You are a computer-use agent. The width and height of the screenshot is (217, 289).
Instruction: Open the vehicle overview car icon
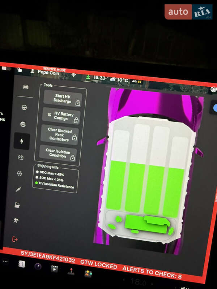26,87
